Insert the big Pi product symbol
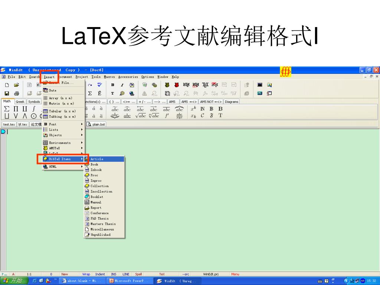The height and width of the screenshot is (285, 380). point(16,109)
